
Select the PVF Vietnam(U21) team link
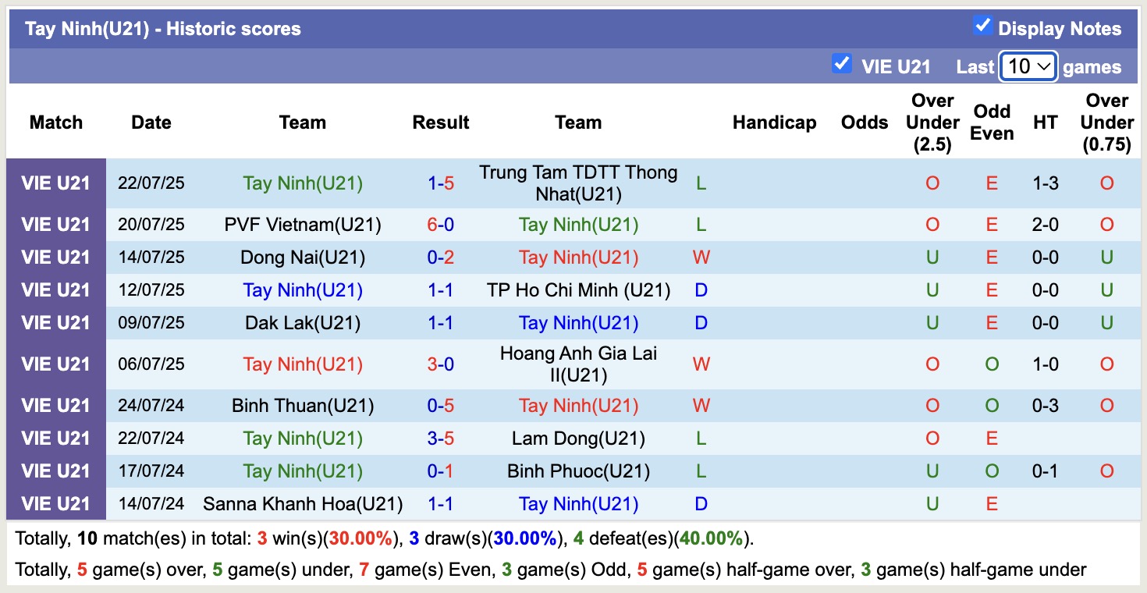pos(303,224)
